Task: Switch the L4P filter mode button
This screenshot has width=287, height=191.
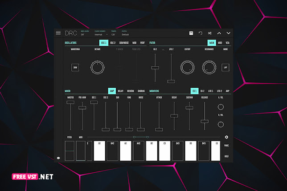Action: [225, 67]
